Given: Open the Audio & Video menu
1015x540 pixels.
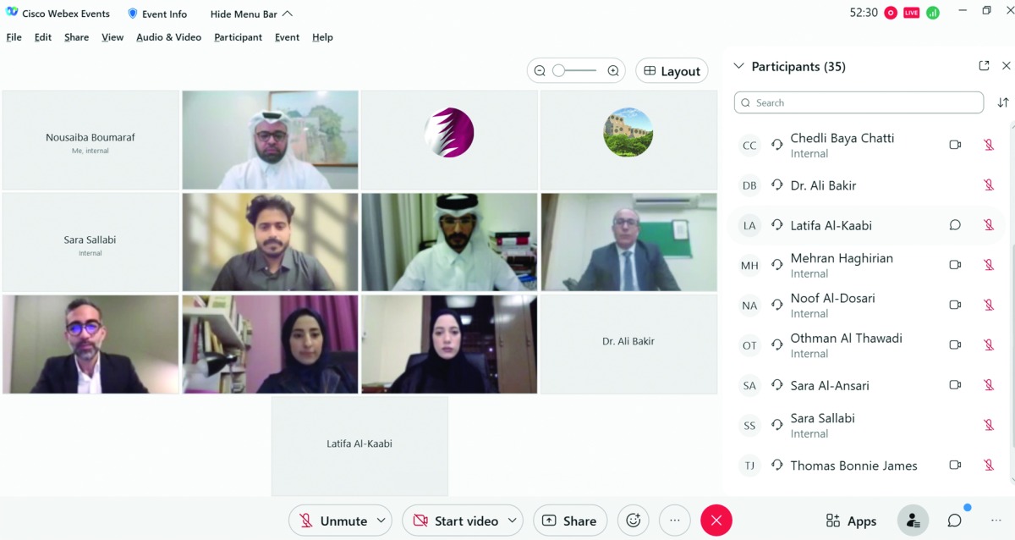Looking at the screenshot, I should pos(168,37).
